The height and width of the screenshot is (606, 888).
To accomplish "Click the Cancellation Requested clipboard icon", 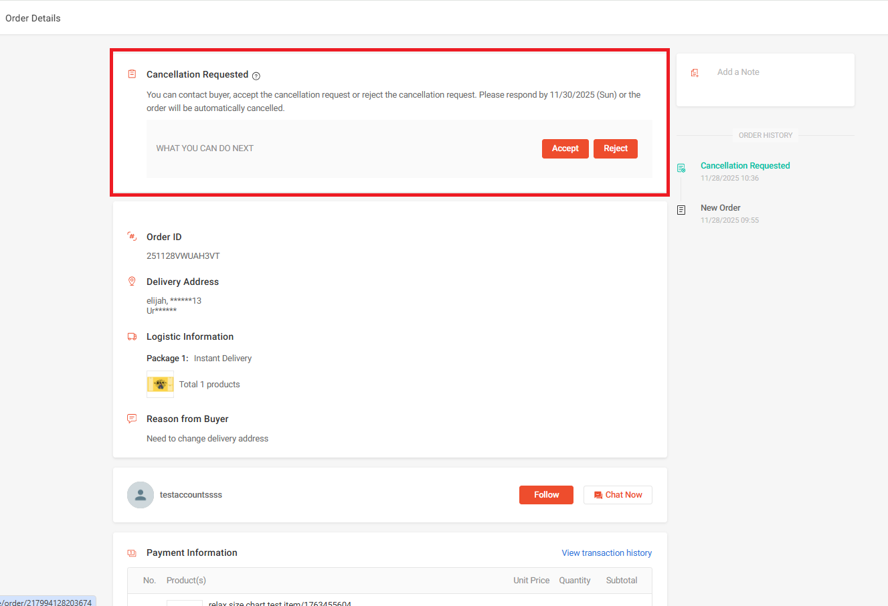I will tap(132, 74).
